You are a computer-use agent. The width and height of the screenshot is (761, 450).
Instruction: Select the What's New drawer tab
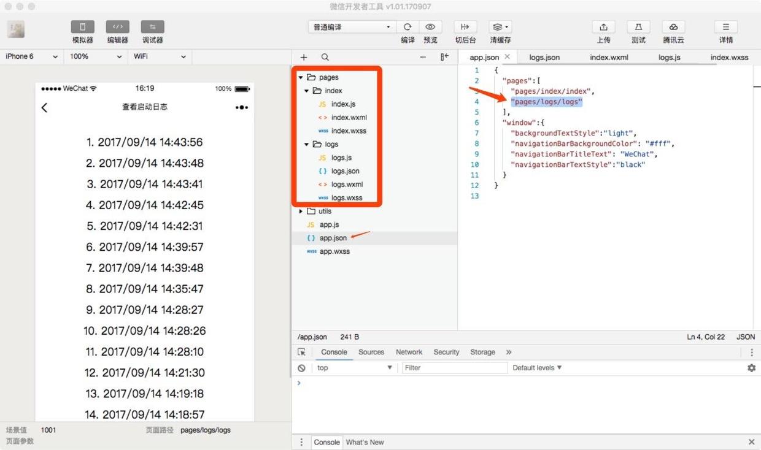365,442
